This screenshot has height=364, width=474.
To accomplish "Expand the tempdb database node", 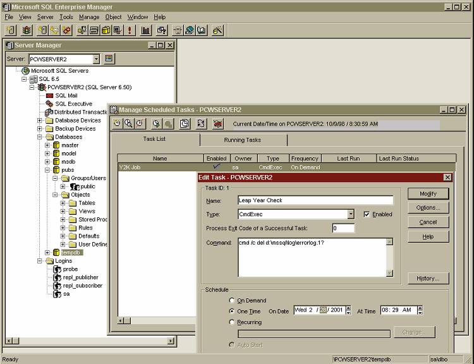I will point(47,252).
